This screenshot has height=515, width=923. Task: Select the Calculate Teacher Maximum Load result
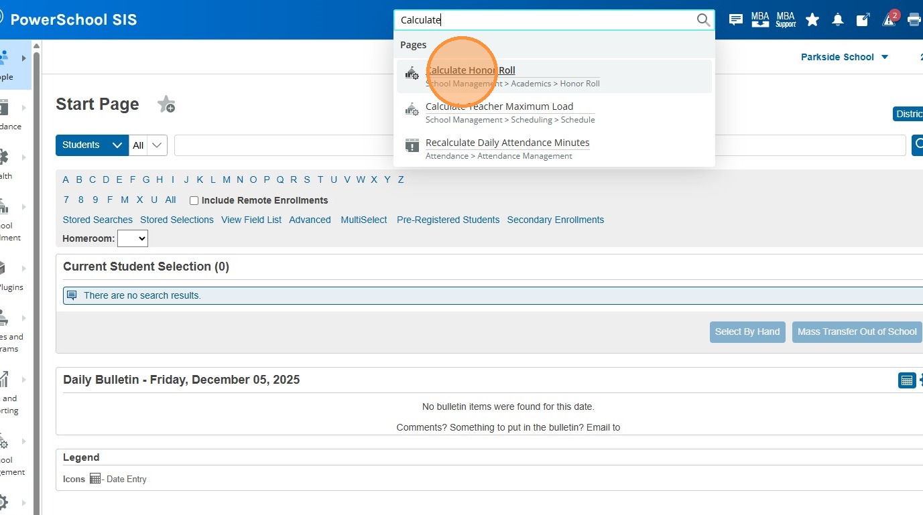(554, 113)
